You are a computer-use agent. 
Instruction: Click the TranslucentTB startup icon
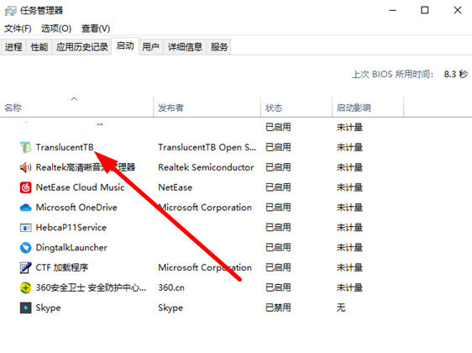25,147
